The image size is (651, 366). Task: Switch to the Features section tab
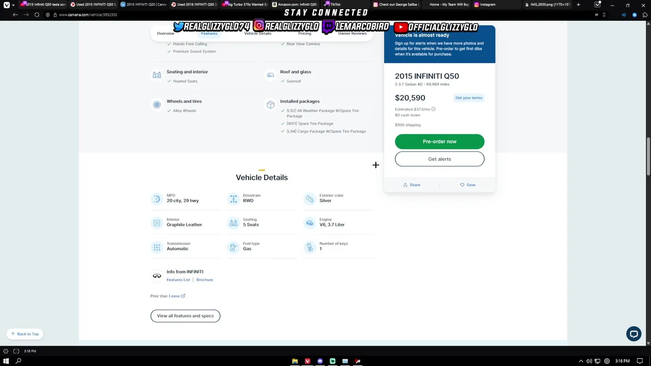(x=209, y=34)
